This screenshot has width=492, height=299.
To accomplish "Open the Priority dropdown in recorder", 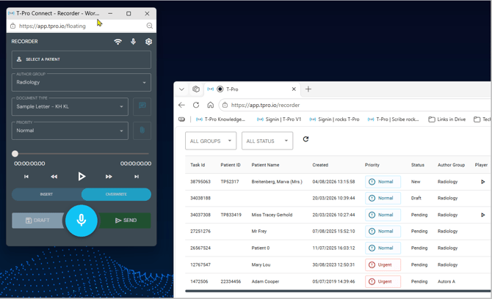I will click(70, 130).
